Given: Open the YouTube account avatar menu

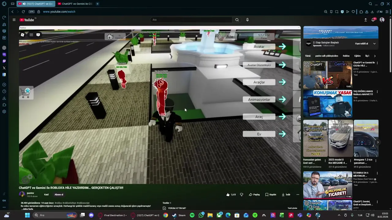Looking at the screenshot, I should [x=382, y=20].
